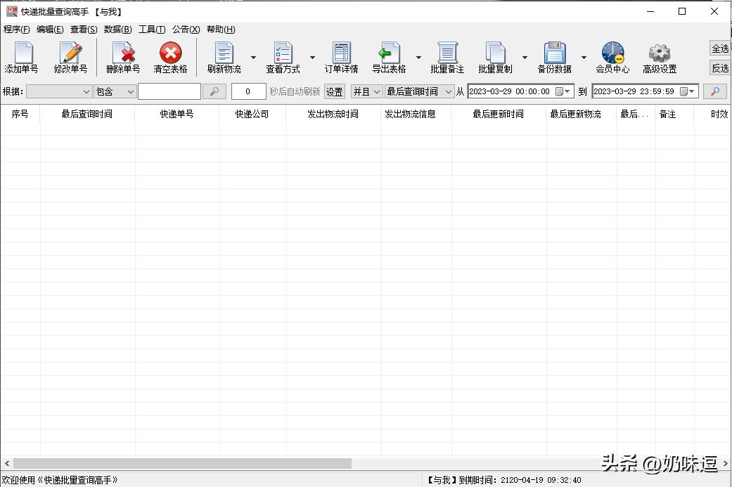This screenshot has width=732, height=487.
Task: Open the 包含 condition dropdown
Action: point(115,91)
